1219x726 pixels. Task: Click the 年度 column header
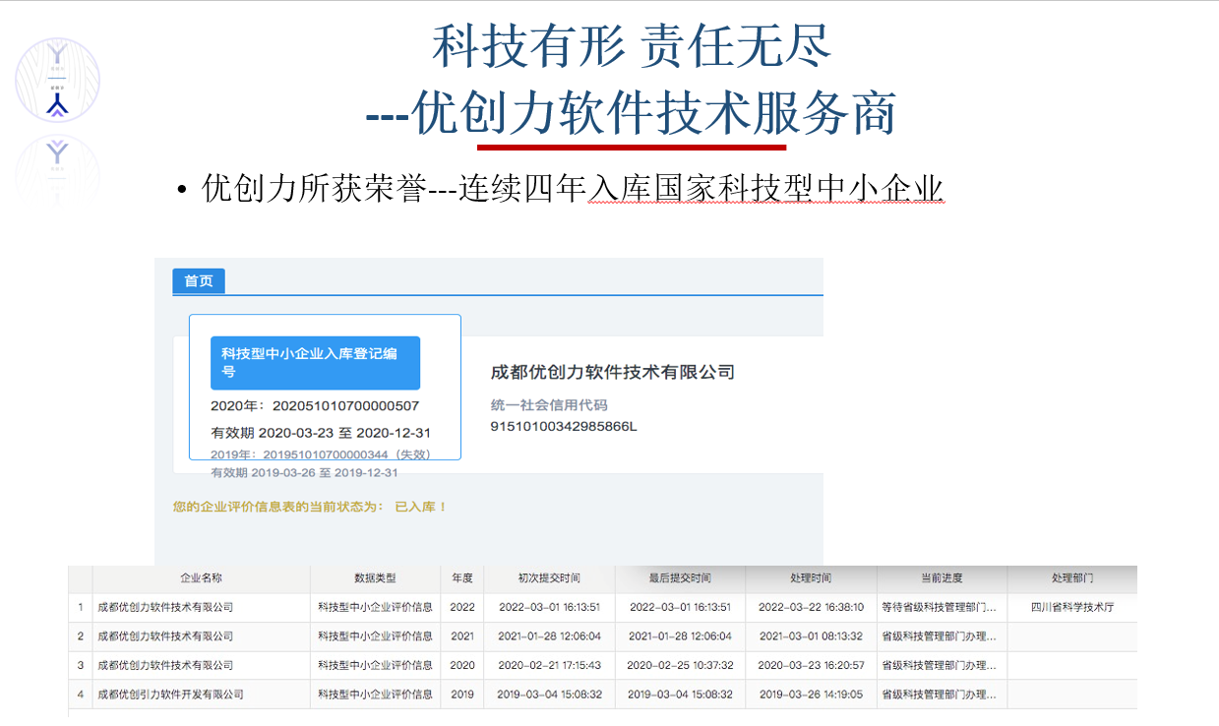tap(462, 578)
